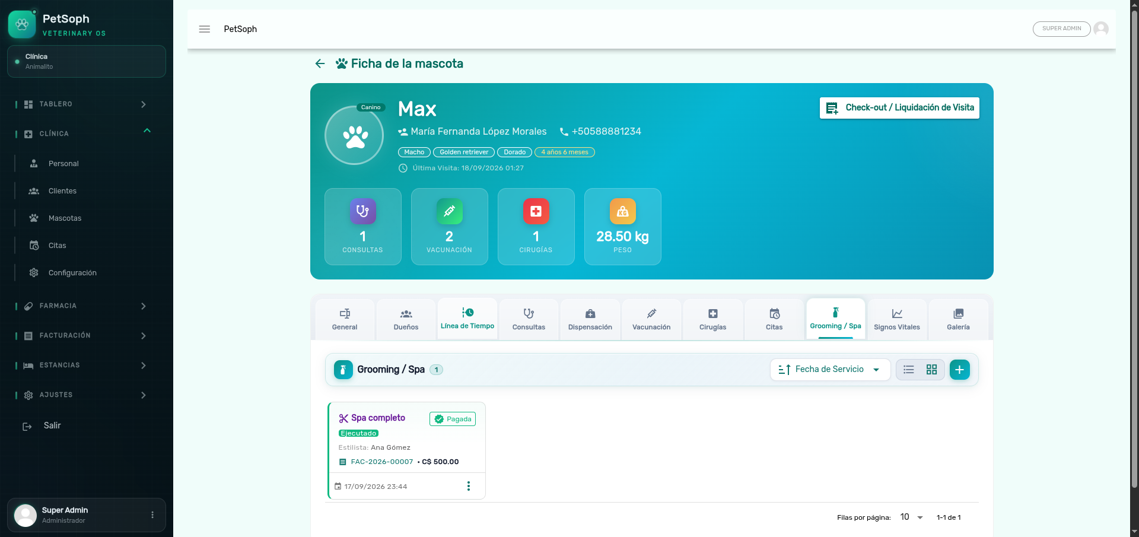Switch to list view layout
The height and width of the screenshot is (537, 1139).
(x=908, y=370)
